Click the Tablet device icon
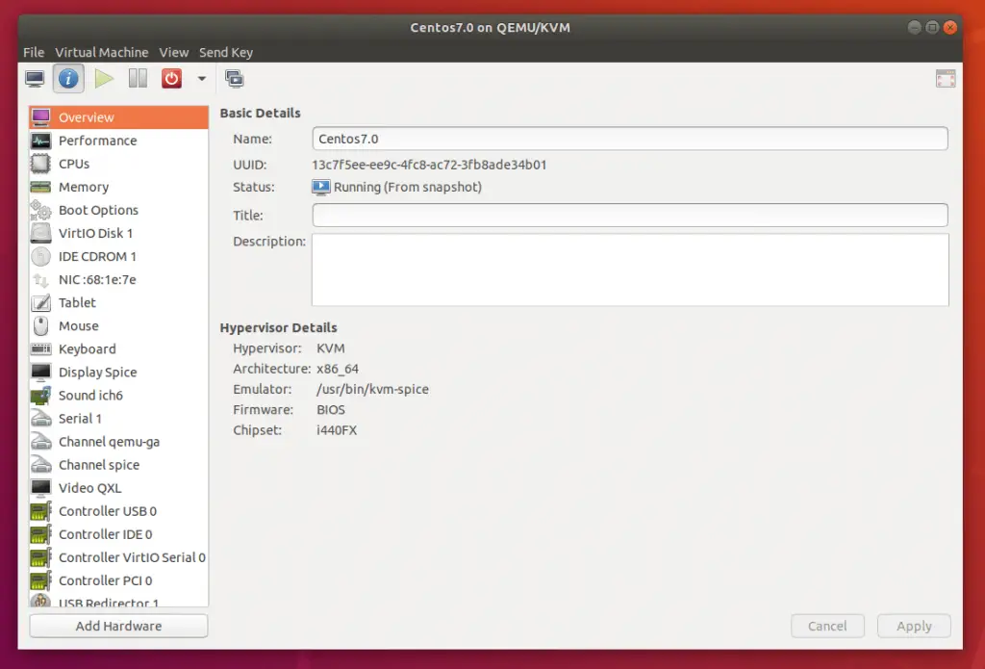This screenshot has width=985, height=669. [x=40, y=303]
